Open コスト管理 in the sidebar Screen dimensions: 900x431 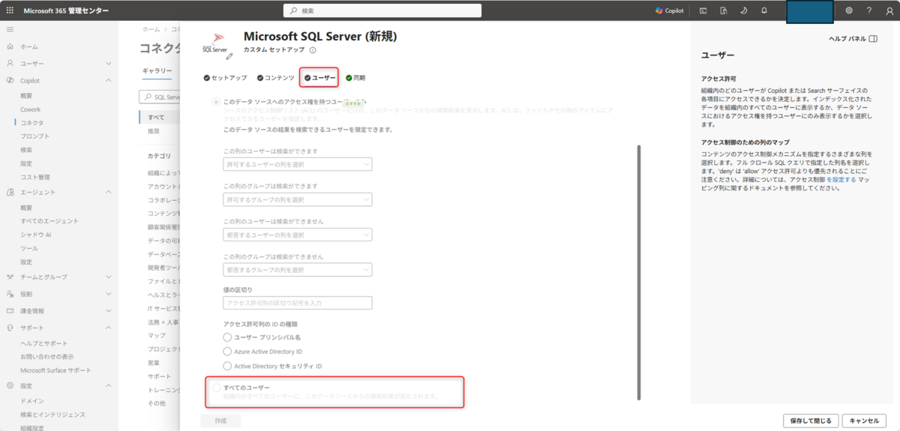35,177
